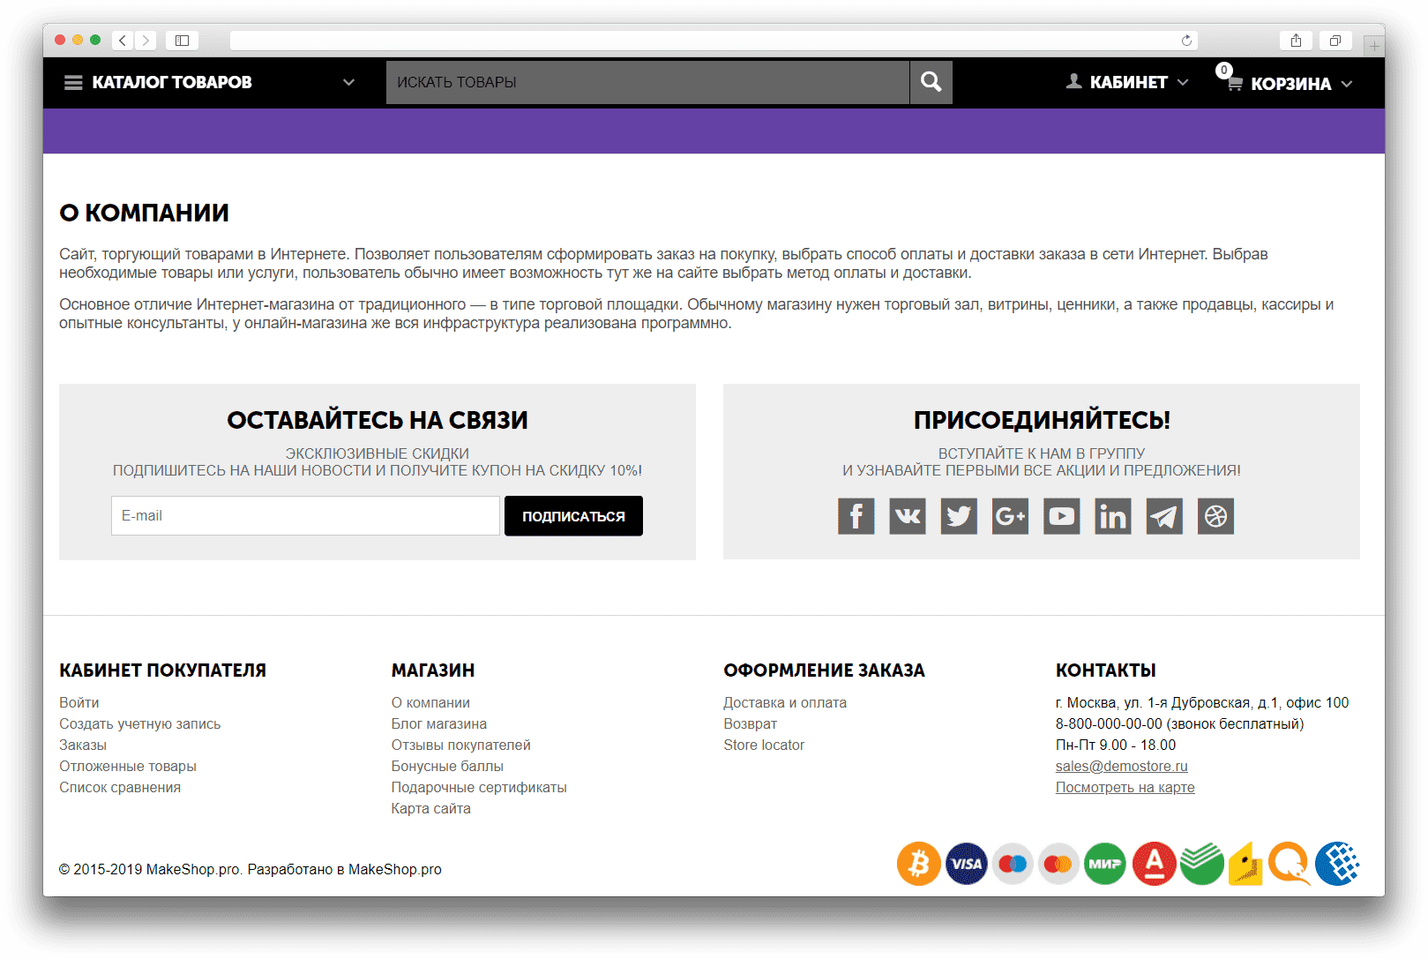1428x959 pixels.
Task: Click the Moscow address contact text
Action: tap(1202, 702)
